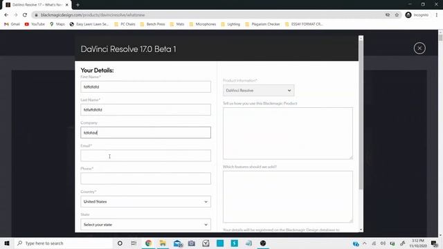Open the Maps bookmark
The width and height of the screenshot is (443, 249).
(x=57, y=24)
